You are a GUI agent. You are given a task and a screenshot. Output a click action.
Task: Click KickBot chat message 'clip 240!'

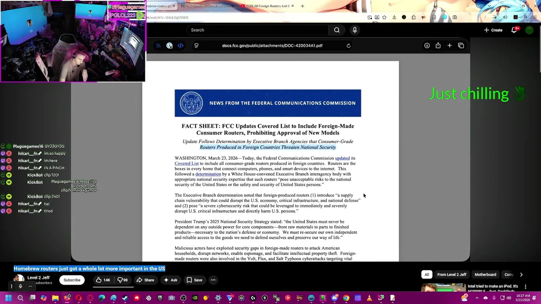point(52,197)
